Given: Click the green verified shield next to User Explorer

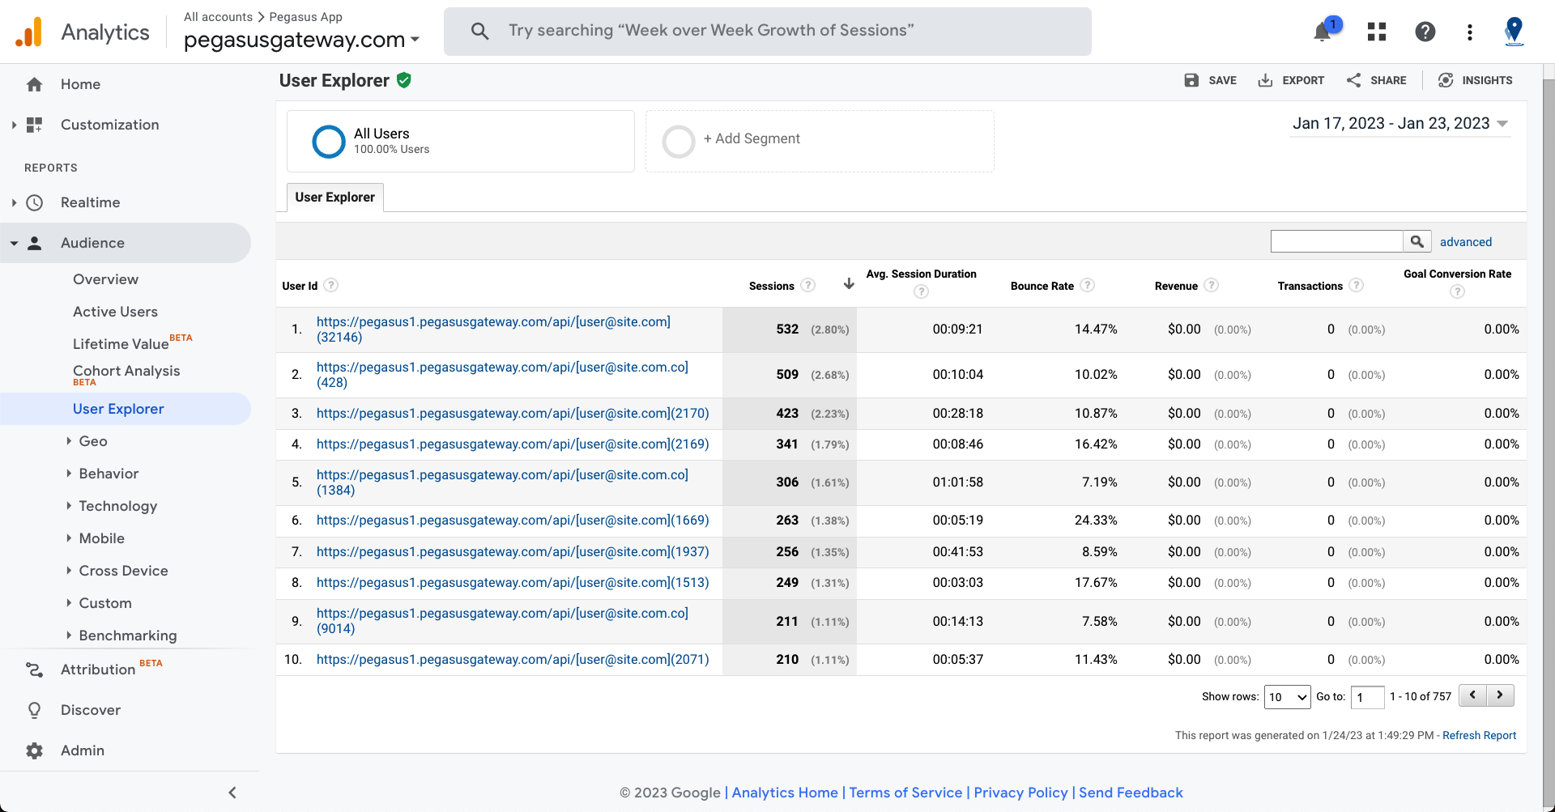Looking at the screenshot, I should (x=404, y=80).
